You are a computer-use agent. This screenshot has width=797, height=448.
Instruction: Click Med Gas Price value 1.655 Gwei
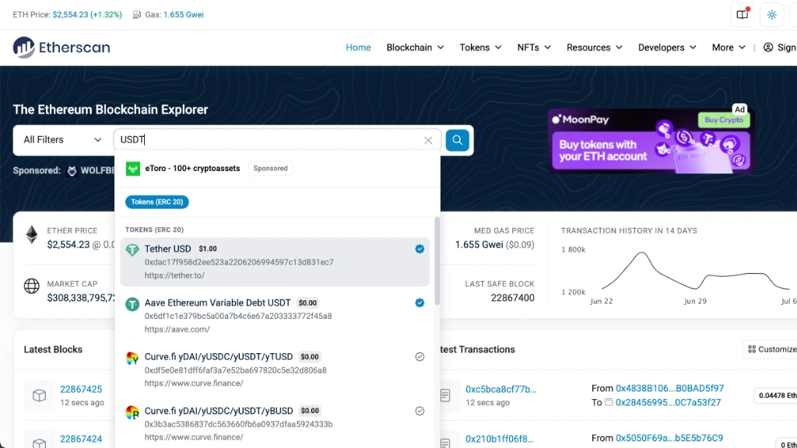(x=479, y=244)
